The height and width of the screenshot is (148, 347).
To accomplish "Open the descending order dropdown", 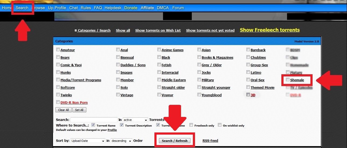I will click(121, 141).
